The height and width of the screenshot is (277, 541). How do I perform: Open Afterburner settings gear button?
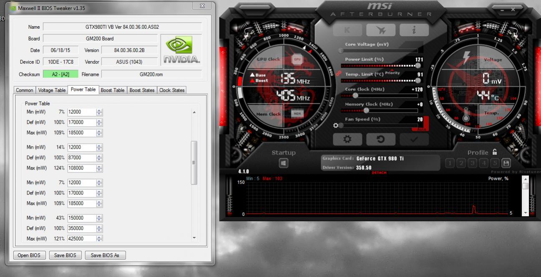347,139
